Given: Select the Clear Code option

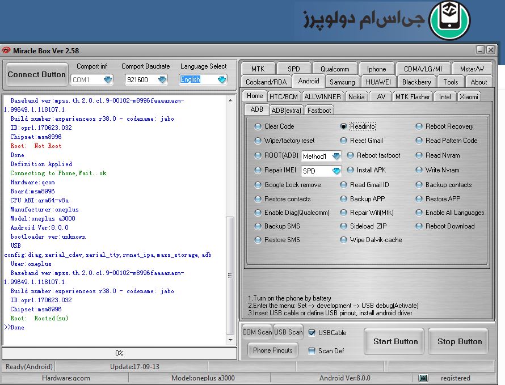Looking at the screenshot, I should (258, 126).
